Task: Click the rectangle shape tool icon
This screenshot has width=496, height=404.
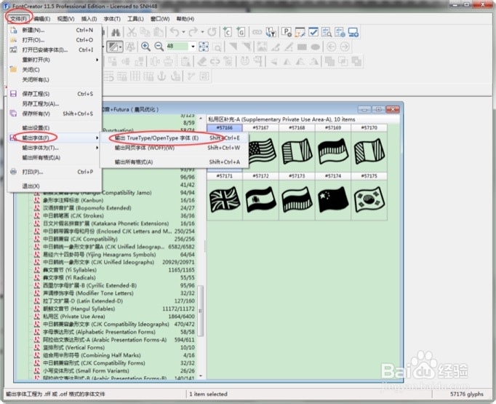Action: 302,47
